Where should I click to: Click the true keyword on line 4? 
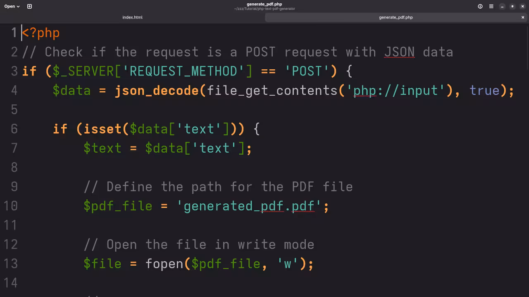tap(484, 90)
